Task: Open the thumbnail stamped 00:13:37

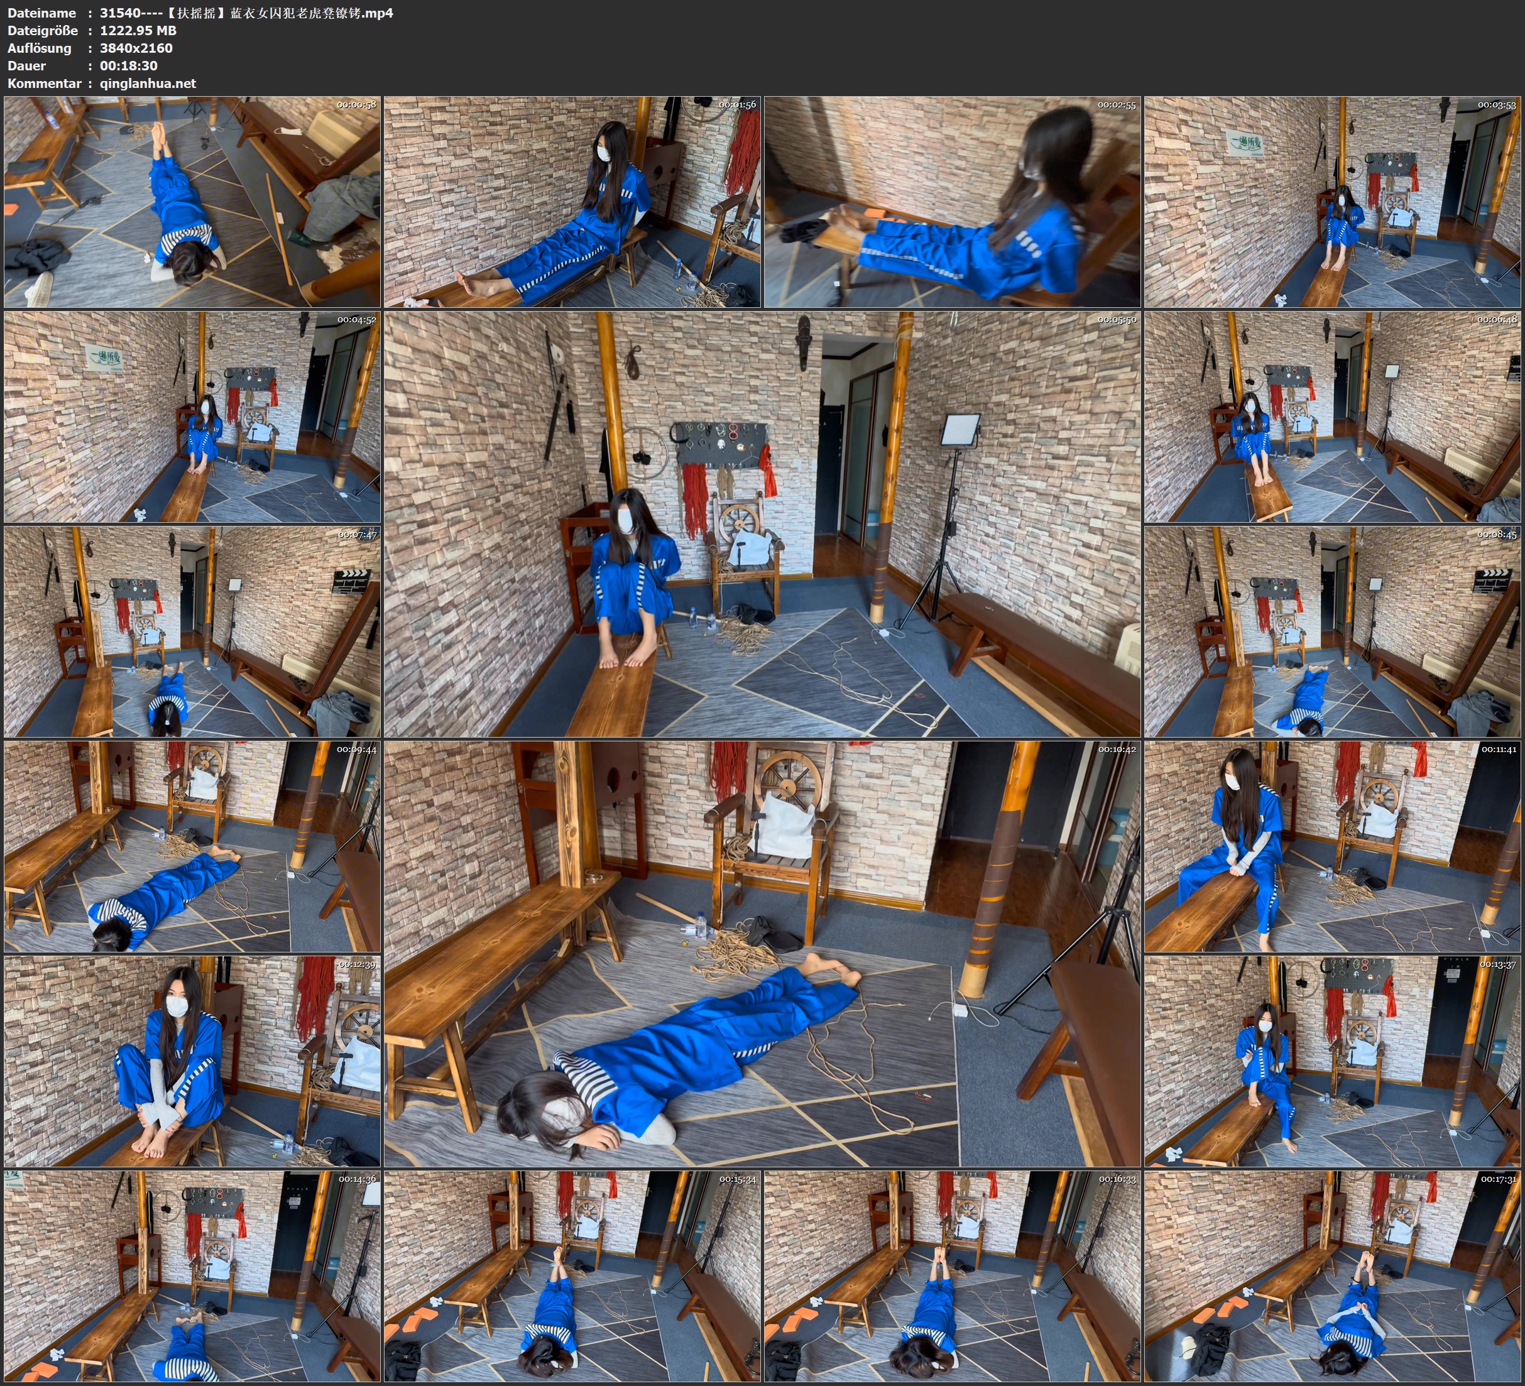Action: (x=1332, y=1061)
